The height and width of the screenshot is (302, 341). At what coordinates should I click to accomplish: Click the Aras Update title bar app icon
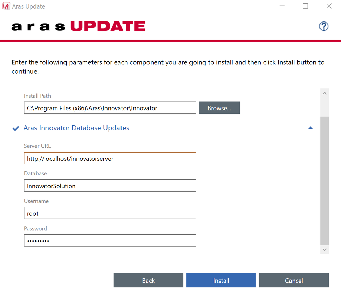(6, 6)
